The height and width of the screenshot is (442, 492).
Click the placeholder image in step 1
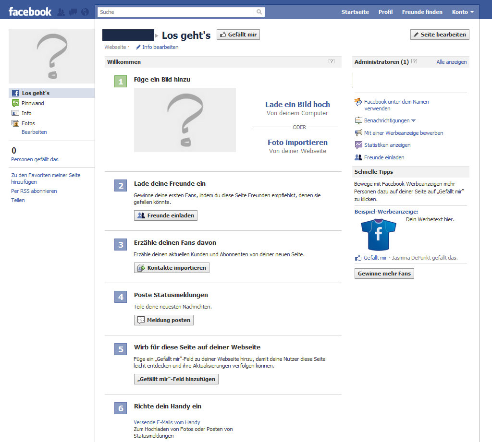pyautogui.click(x=185, y=120)
